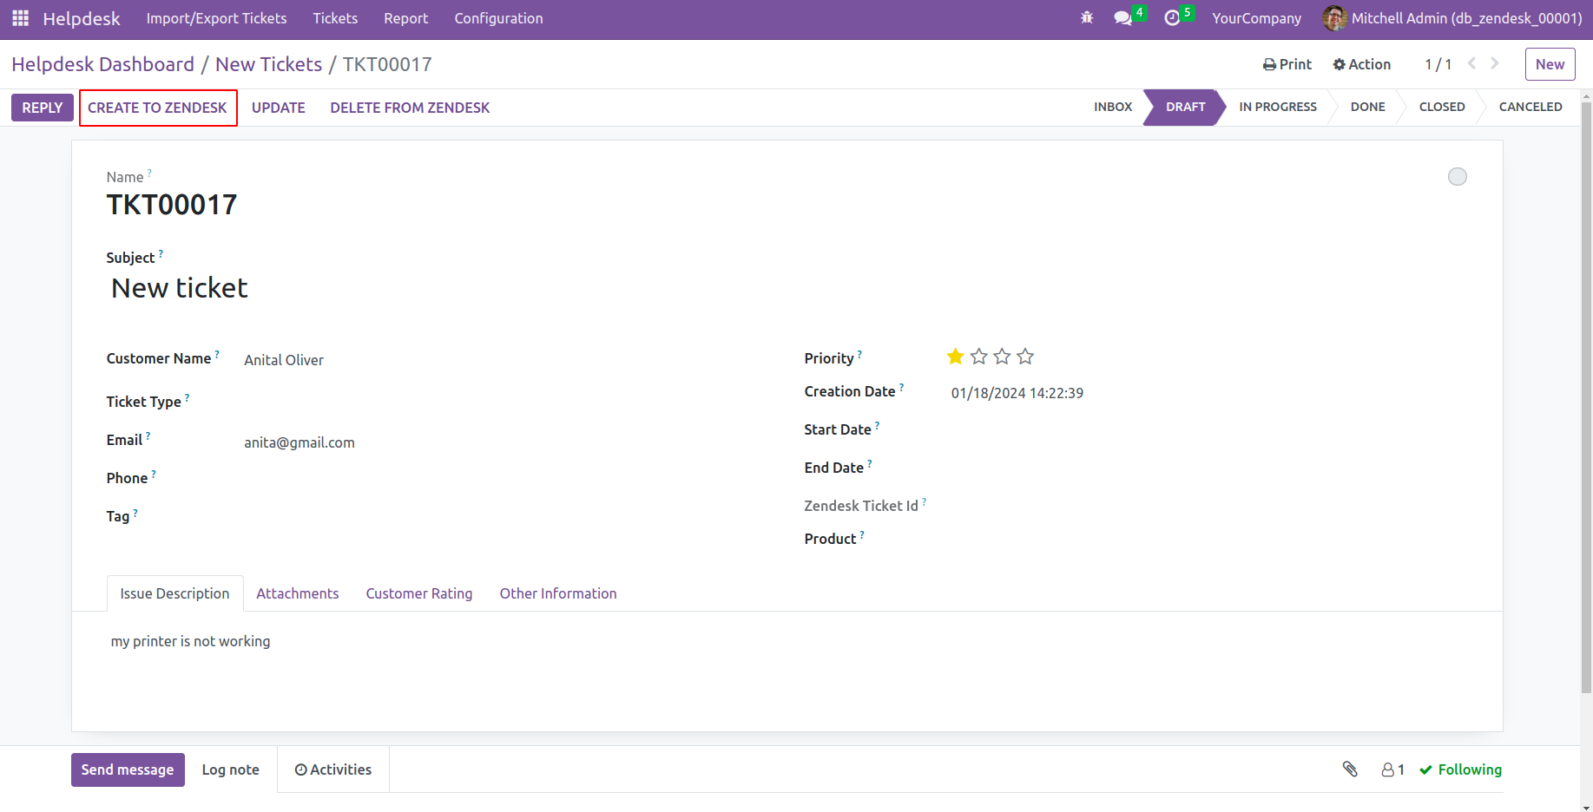Open the Print dropdown menu
The height and width of the screenshot is (812, 1593).
pyautogui.click(x=1287, y=64)
